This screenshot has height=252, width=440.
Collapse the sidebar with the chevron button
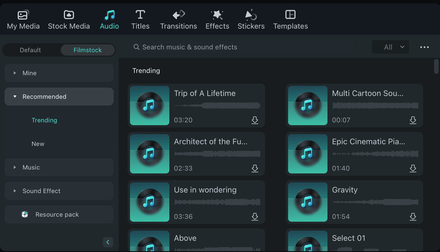tap(108, 242)
